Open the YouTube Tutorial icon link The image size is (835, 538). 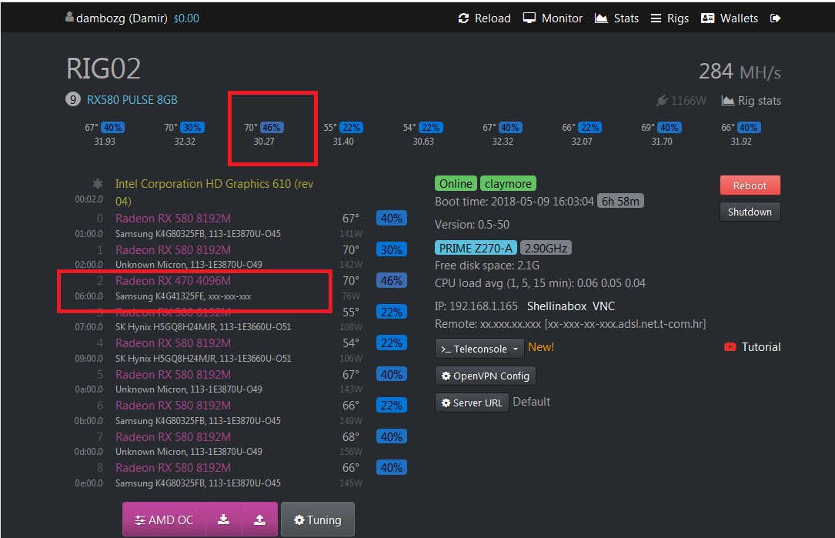pos(730,347)
